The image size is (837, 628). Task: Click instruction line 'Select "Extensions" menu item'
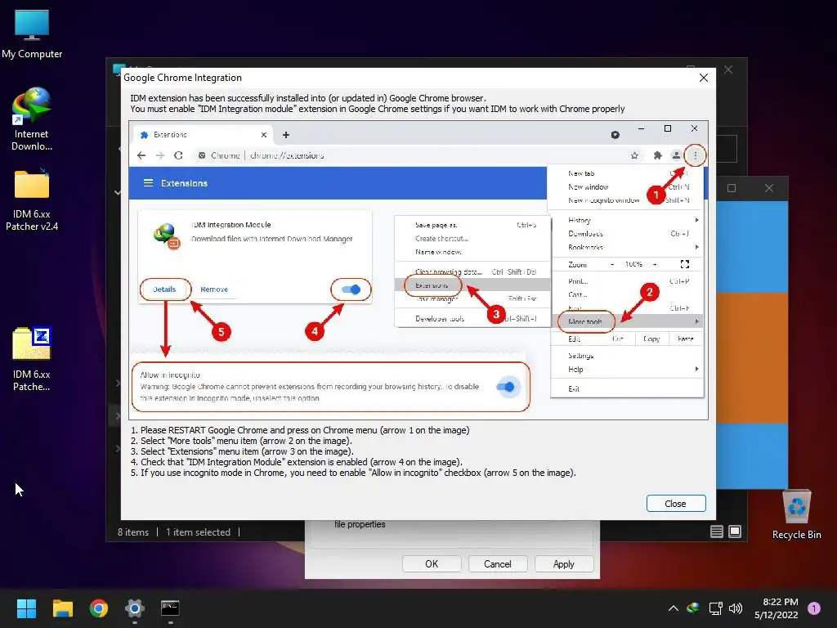pos(242,451)
